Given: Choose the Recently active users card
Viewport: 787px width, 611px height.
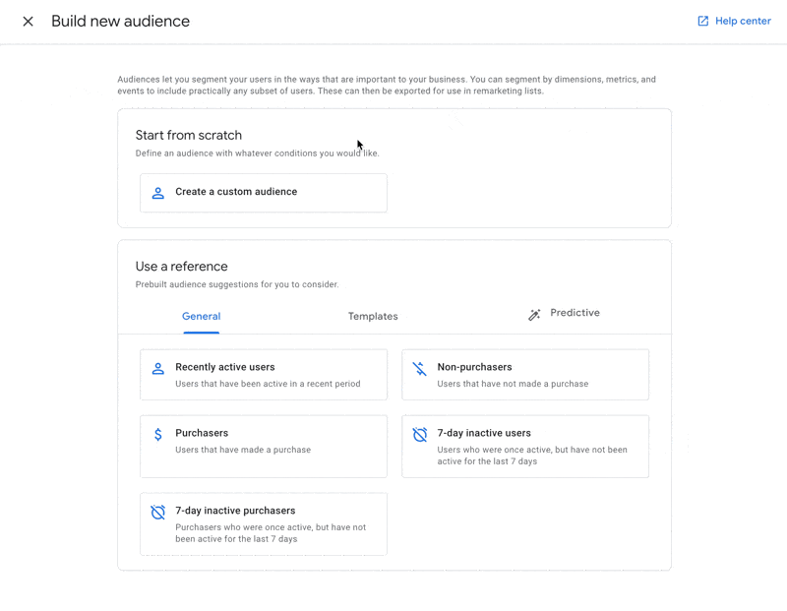Looking at the screenshot, I should point(264,375).
